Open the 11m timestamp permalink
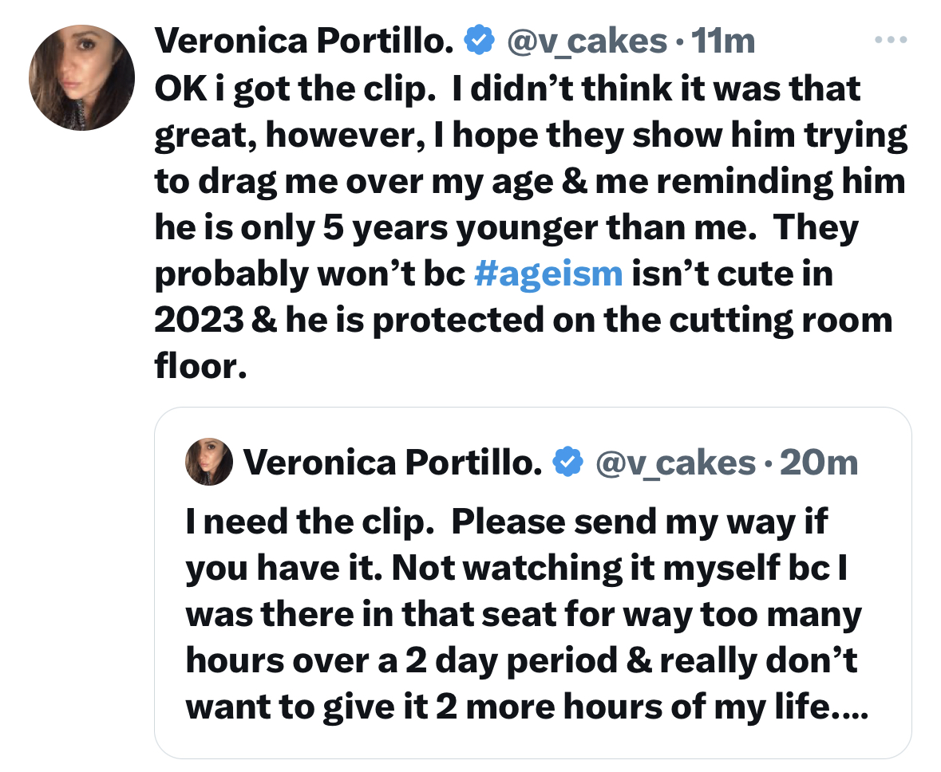 (723, 41)
